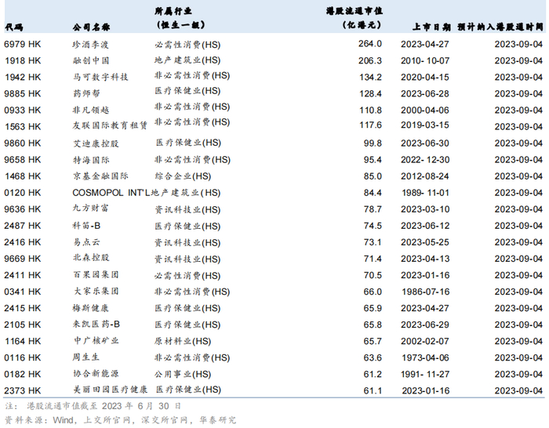Click market value 78.7
The height and width of the screenshot is (428, 549).
click(x=373, y=209)
